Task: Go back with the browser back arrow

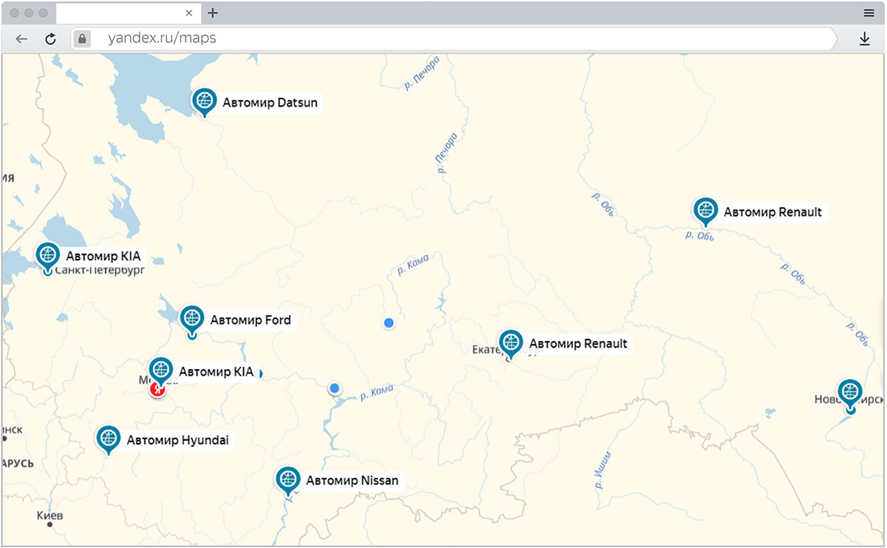Action: (21, 39)
